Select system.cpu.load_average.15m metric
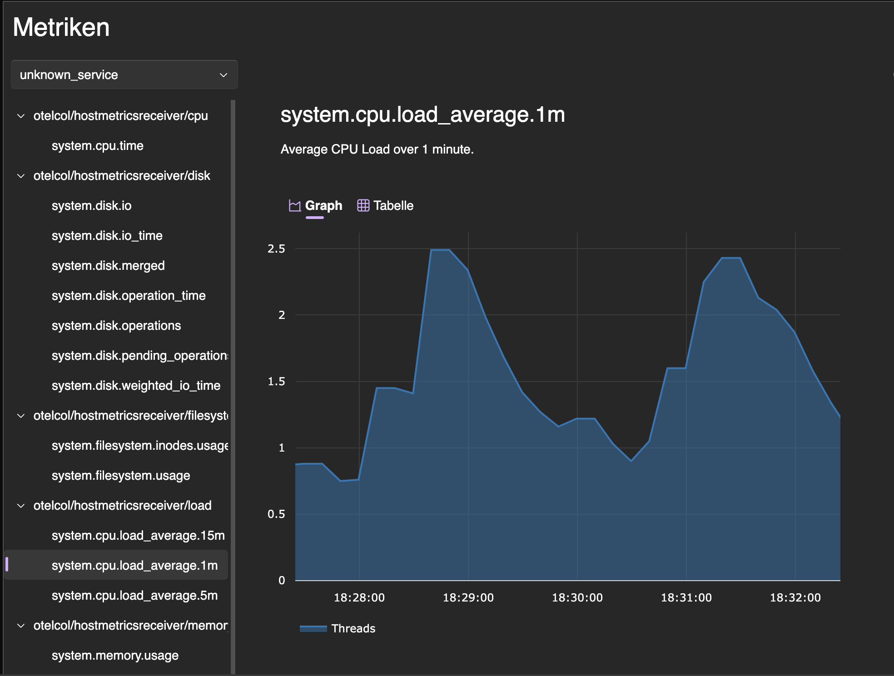894x676 pixels. tap(138, 536)
